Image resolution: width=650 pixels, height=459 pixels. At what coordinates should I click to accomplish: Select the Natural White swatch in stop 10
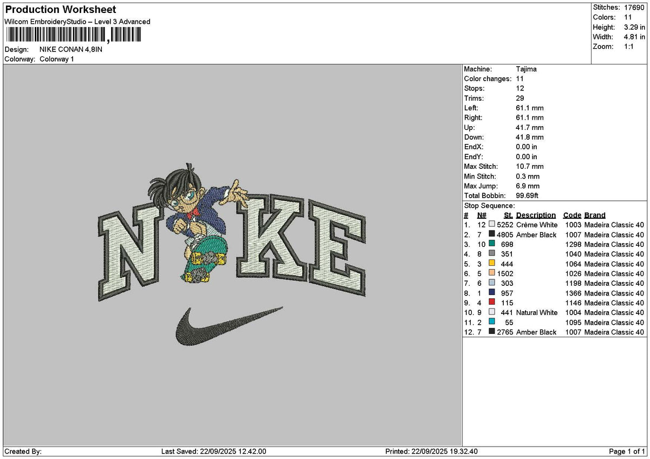pos(492,312)
